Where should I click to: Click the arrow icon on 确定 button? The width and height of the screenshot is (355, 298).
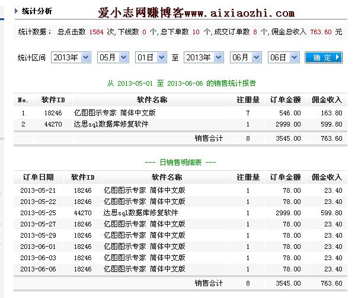coord(337,57)
